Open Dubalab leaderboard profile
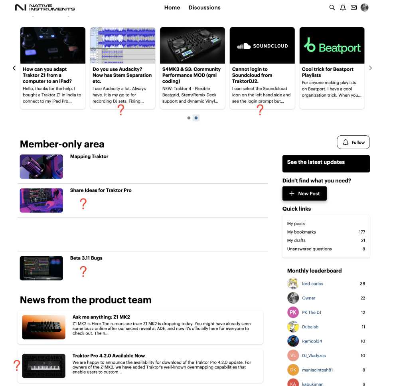Image resolution: width=399 pixels, height=386 pixels. click(310, 327)
